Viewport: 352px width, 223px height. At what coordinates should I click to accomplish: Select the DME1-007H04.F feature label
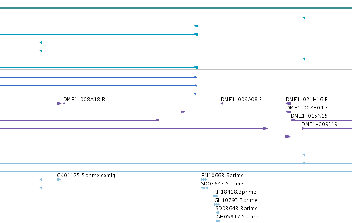307,108
